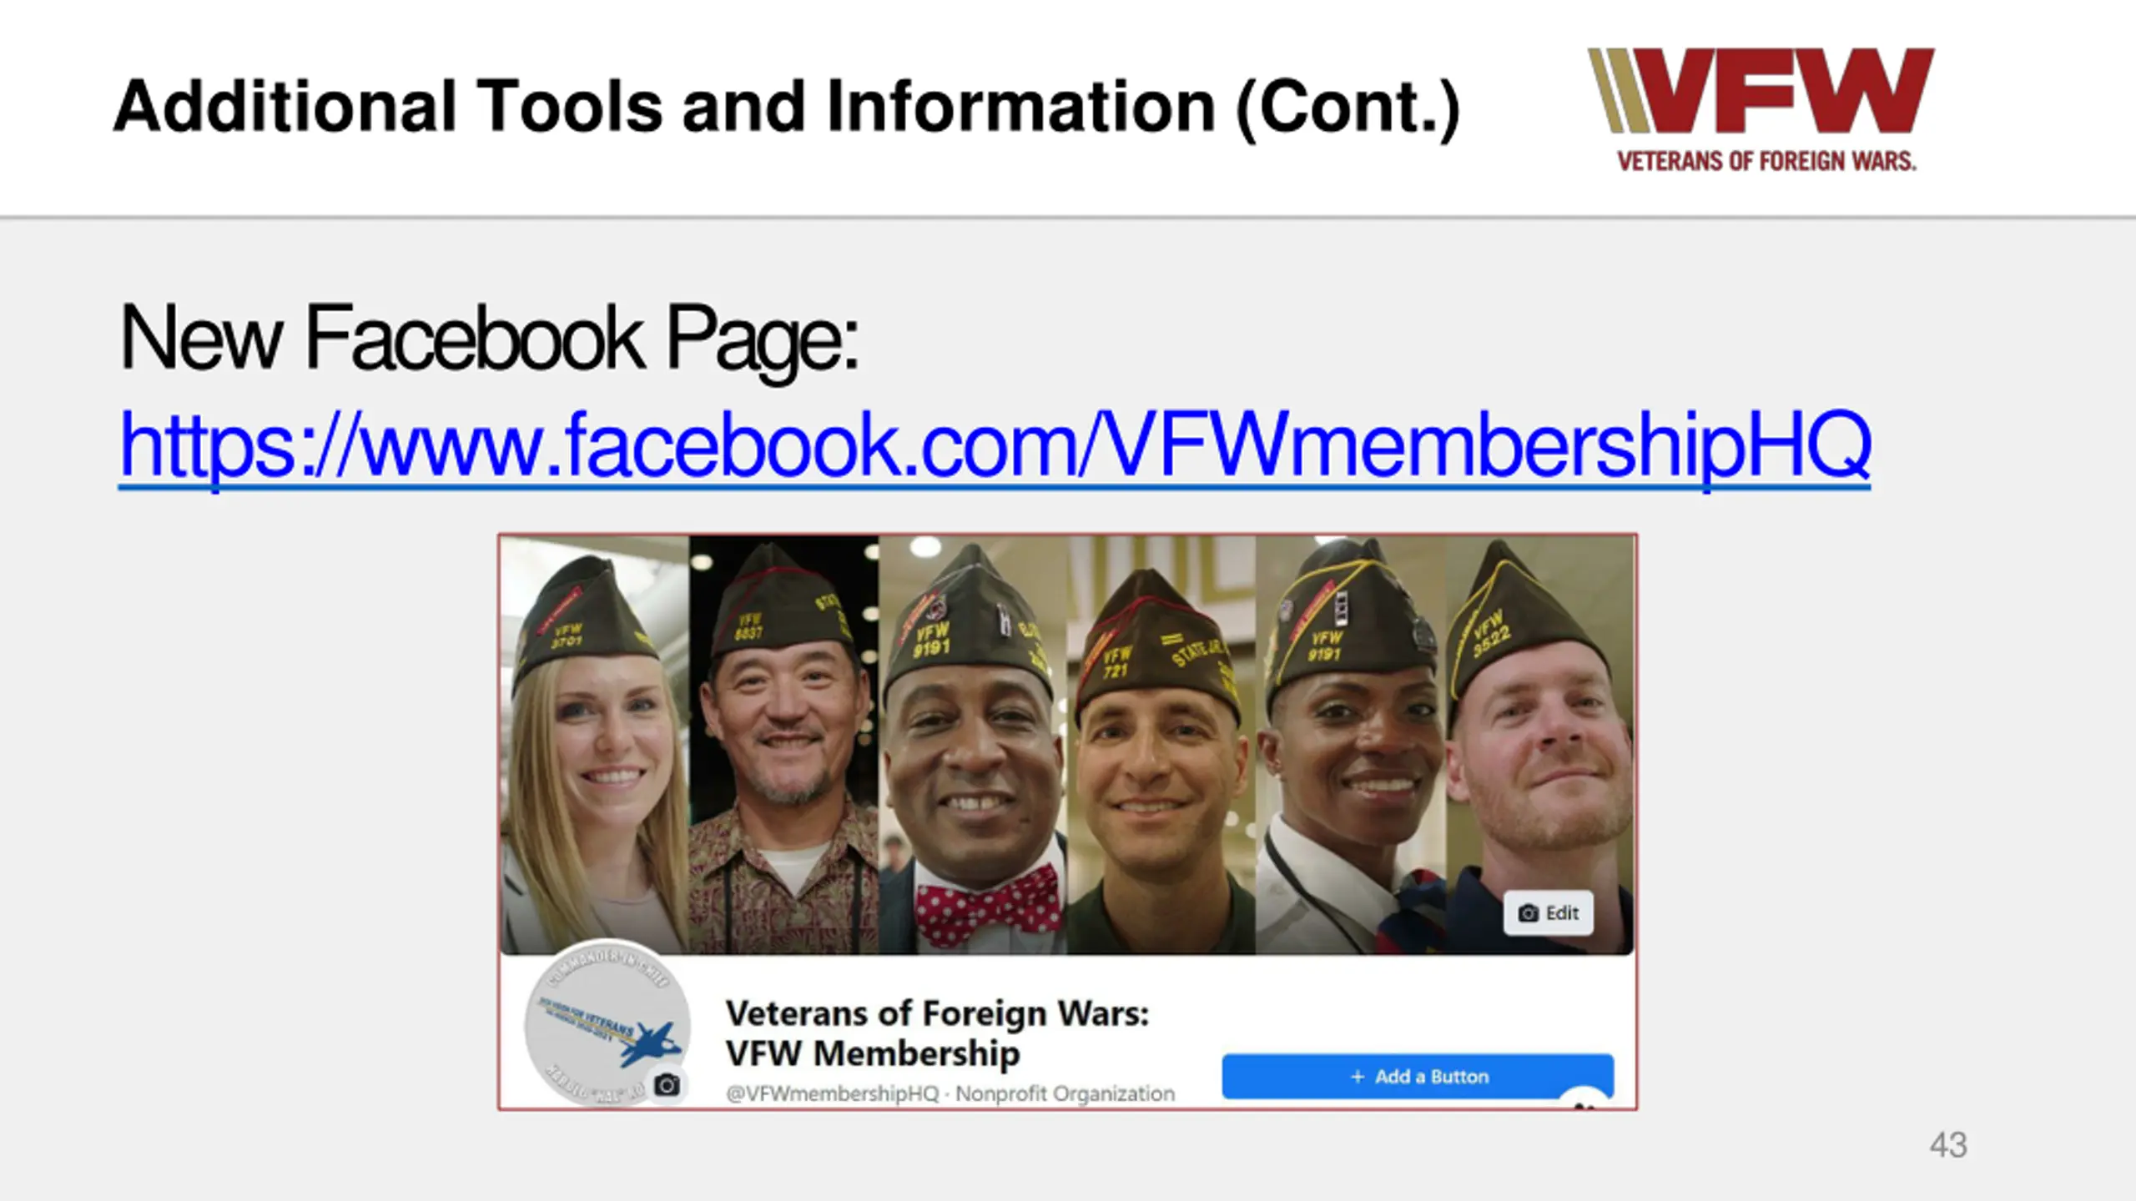Viewport: 2136px width, 1201px height.
Task: Select the portrait with the VFW 721 cap
Action: (1161, 745)
